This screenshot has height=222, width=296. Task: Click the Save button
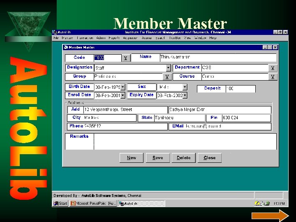coord(157,157)
